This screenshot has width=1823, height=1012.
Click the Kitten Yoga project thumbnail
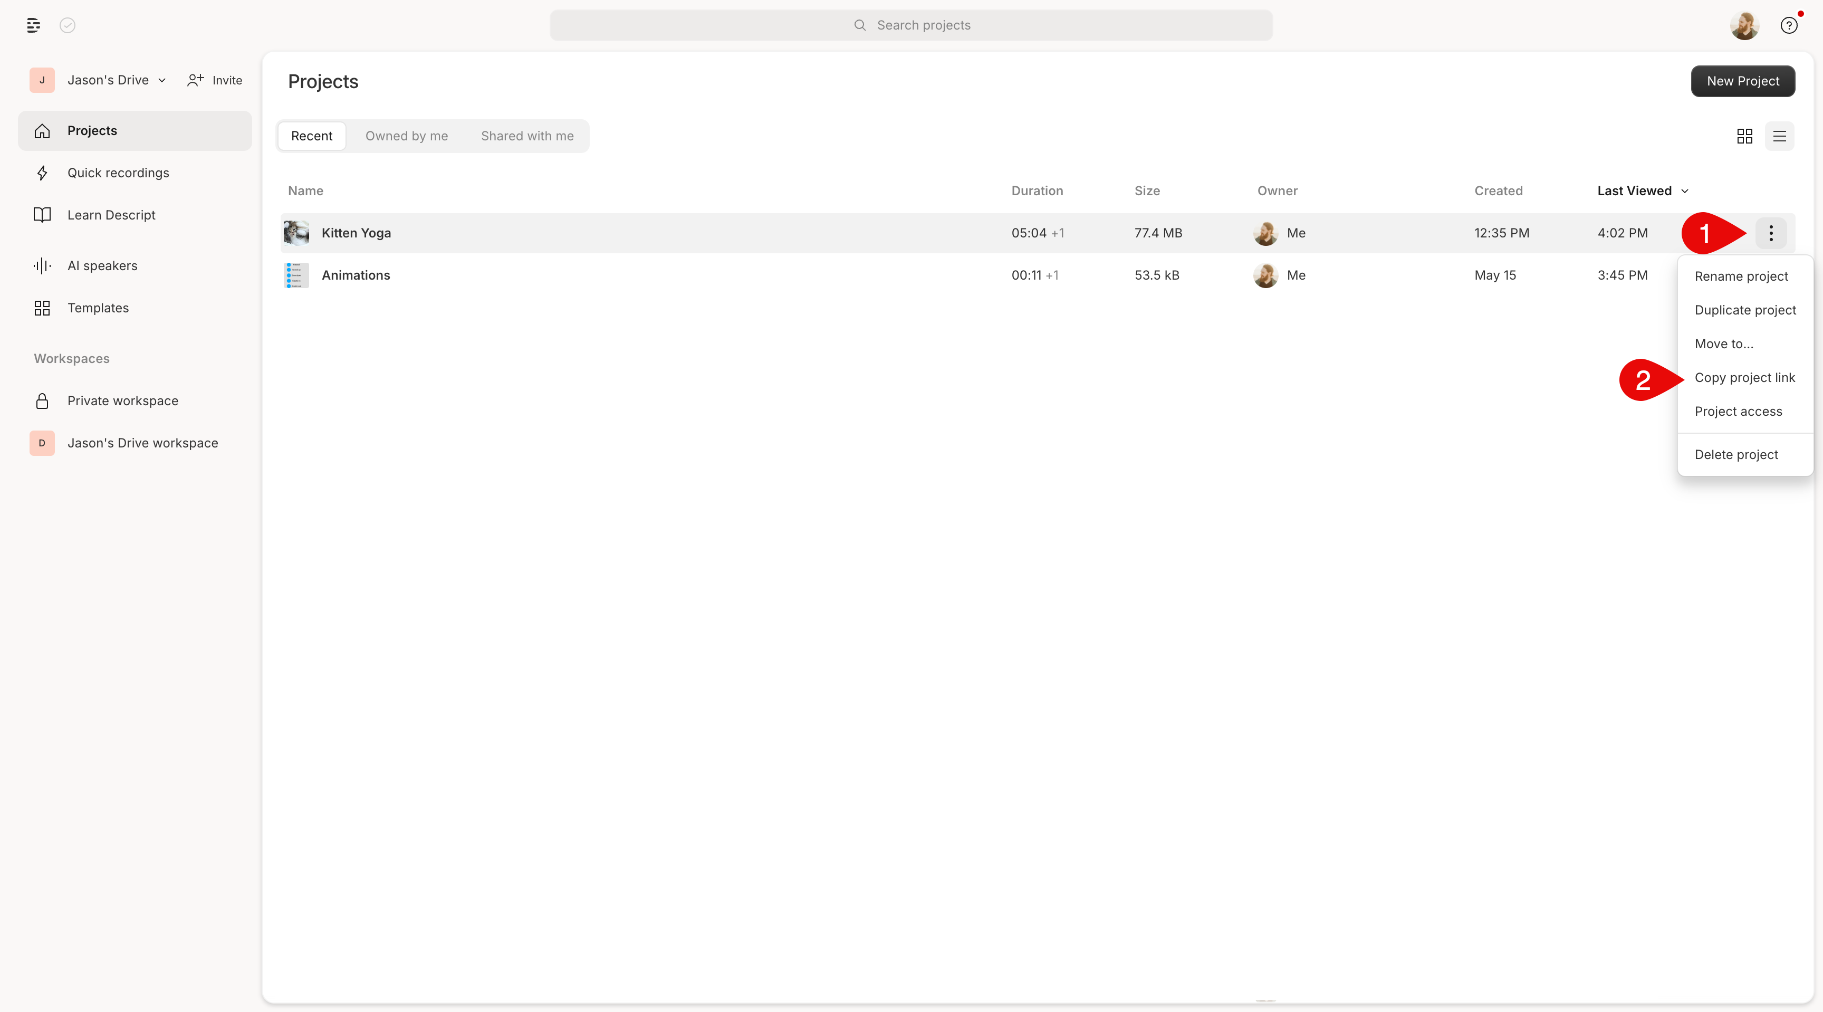(x=296, y=233)
